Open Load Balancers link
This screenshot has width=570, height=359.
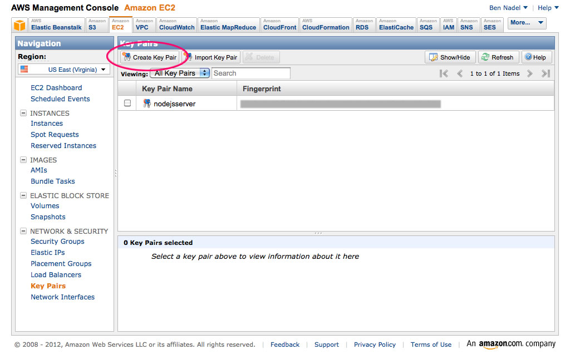(56, 275)
